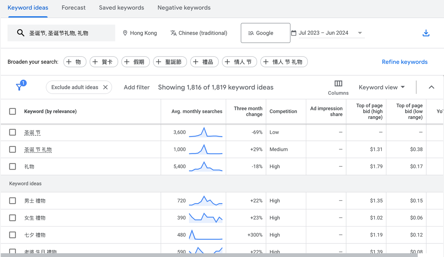Check the 礼物 keyword row
444x257 pixels.
[x=12, y=166]
